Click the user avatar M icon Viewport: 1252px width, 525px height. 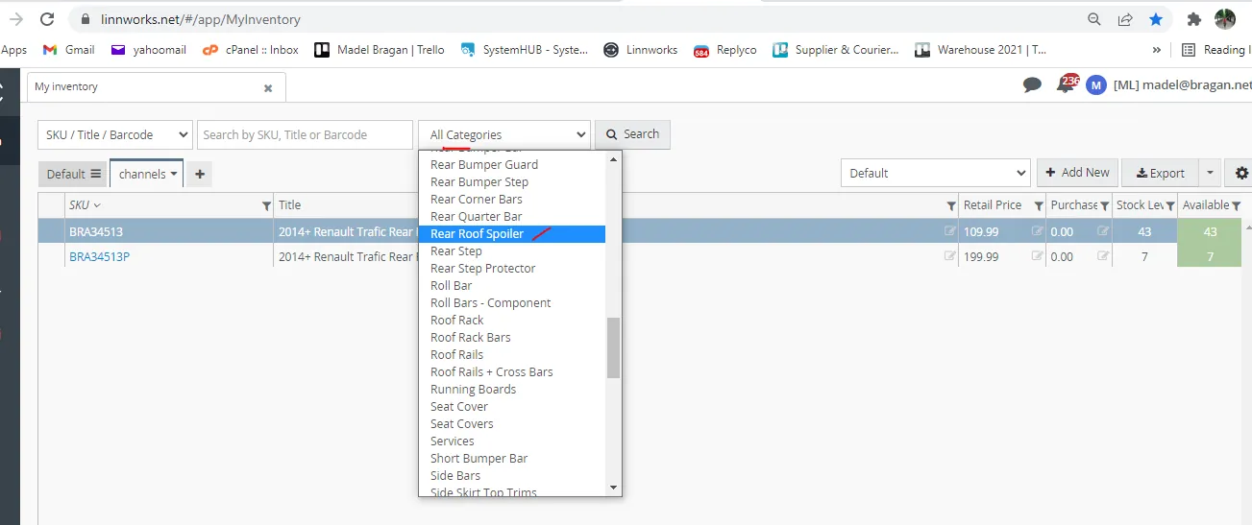pyautogui.click(x=1096, y=85)
